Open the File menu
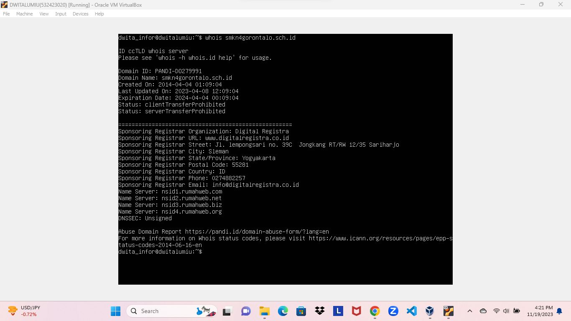Viewport: 571px width, 321px height. tap(6, 14)
